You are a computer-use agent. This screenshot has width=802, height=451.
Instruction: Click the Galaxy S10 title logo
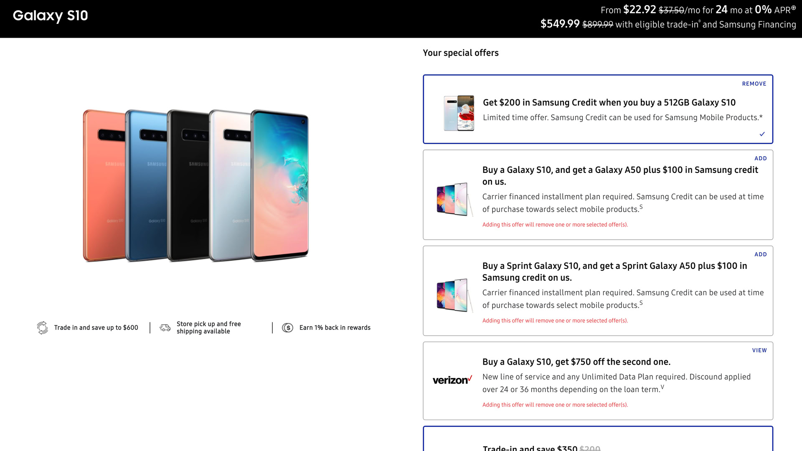[x=51, y=16]
